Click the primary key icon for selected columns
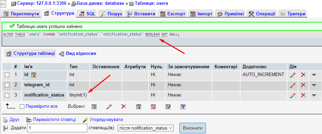Image resolution: width=322 pixels, height=134 pixels. [x=139, y=107]
